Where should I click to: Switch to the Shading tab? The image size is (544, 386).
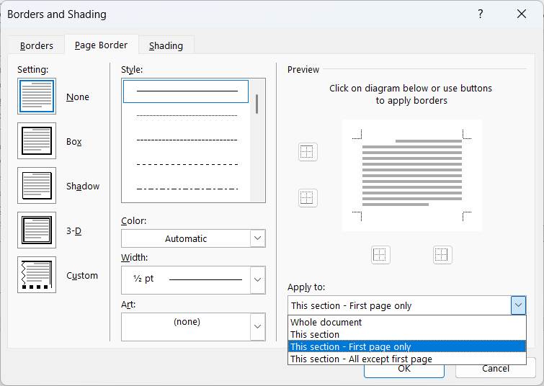tap(166, 45)
